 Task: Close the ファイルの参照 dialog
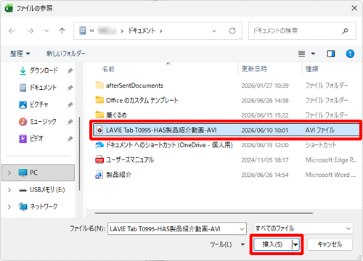pyautogui.click(x=354, y=8)
